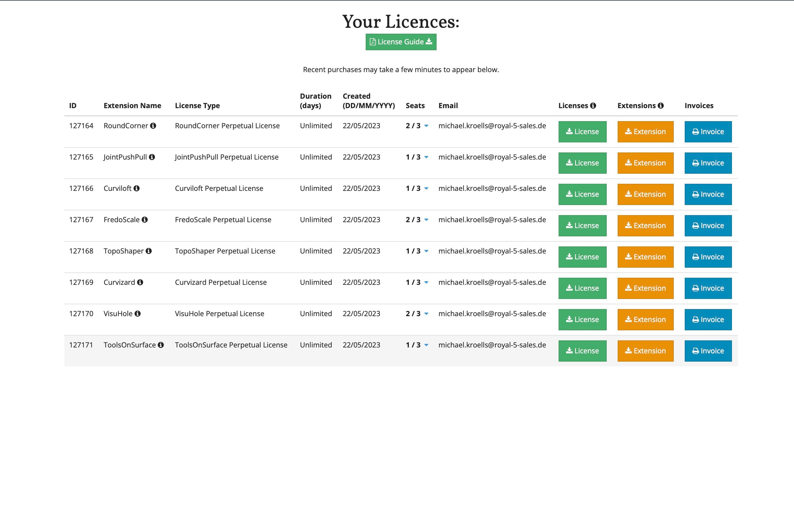This screenshot has width=794, height=507.
Task: Expand the RoundCorner seats dropdown arrow
Action: (x=426, y=126)
